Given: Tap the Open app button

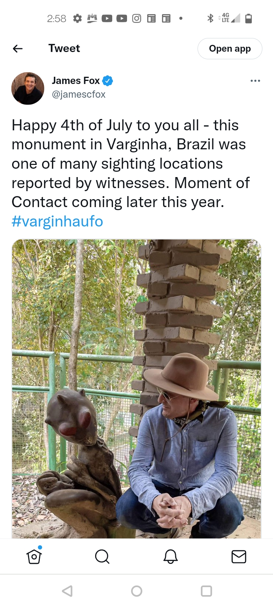Looking at the screenshot, I should coord(230,49).
